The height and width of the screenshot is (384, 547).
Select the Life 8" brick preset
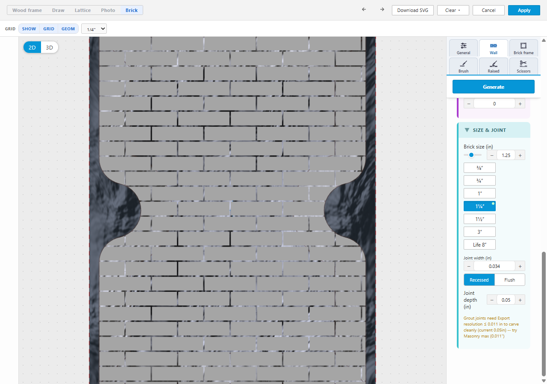(479, 244)
